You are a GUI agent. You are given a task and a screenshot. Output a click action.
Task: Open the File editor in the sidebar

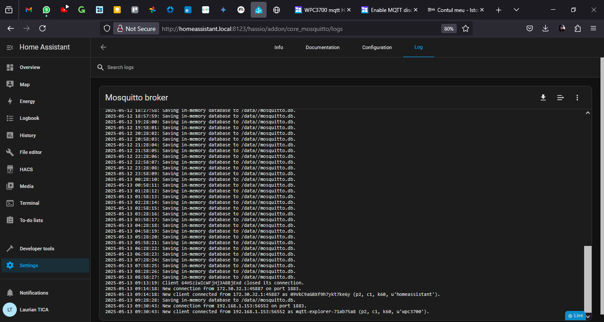[x=31, y=152]
